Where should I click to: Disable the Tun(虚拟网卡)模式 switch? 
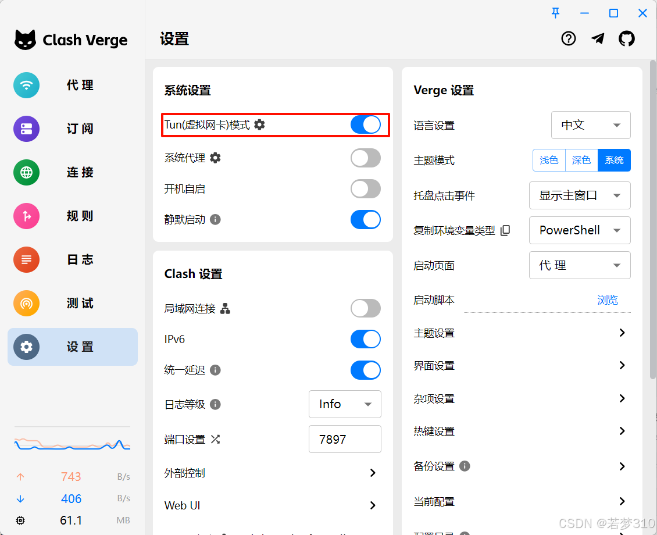[365, 124]
